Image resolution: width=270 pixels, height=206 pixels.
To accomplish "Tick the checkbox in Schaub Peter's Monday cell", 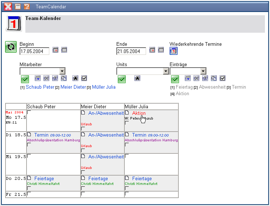I will (x=29, y=113).
